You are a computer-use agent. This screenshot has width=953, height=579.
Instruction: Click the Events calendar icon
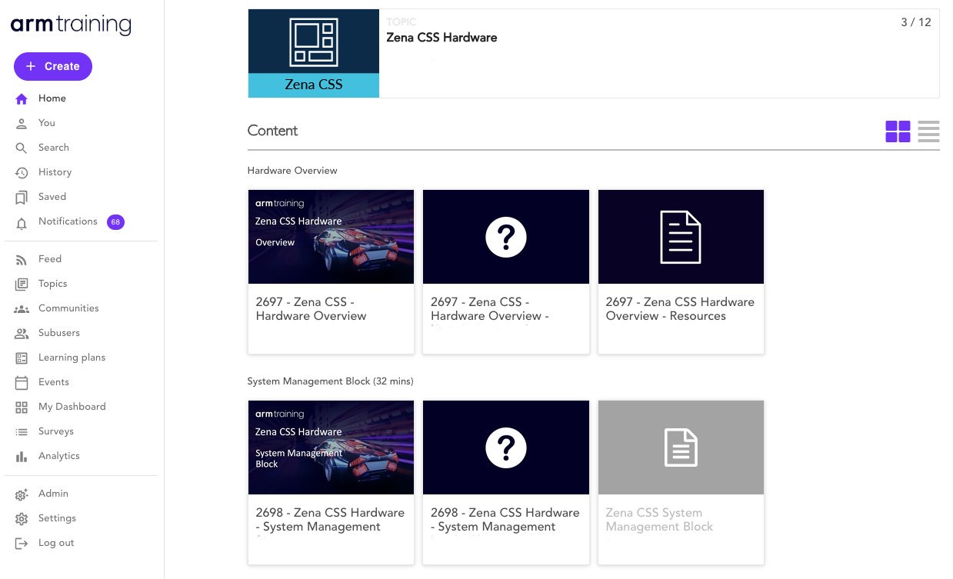click(x=22, y=382)
